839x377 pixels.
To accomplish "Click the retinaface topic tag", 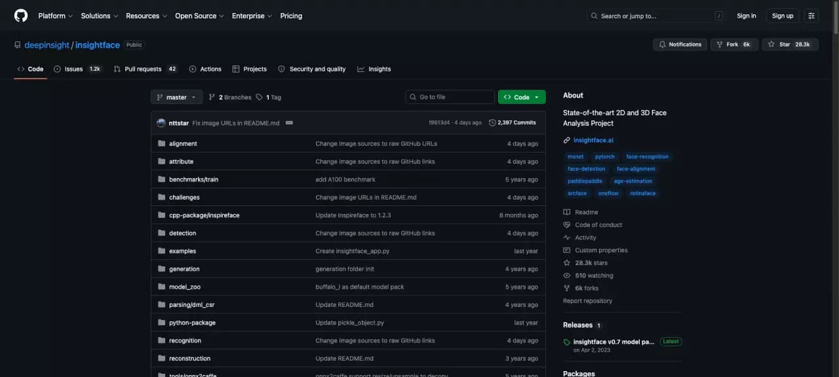I will 642,193.
